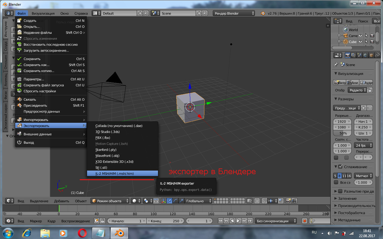
Task: Open the Outliner editor type selector
Action: [338, 21]
